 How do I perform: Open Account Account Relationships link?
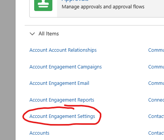(63, 50)
